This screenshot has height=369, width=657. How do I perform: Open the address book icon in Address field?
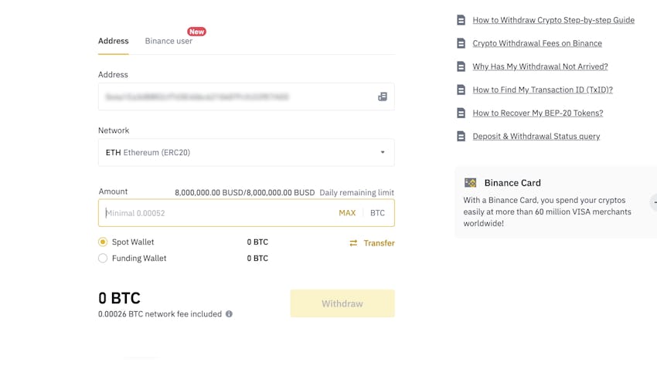pyautogui.click(x=382, y=96)
